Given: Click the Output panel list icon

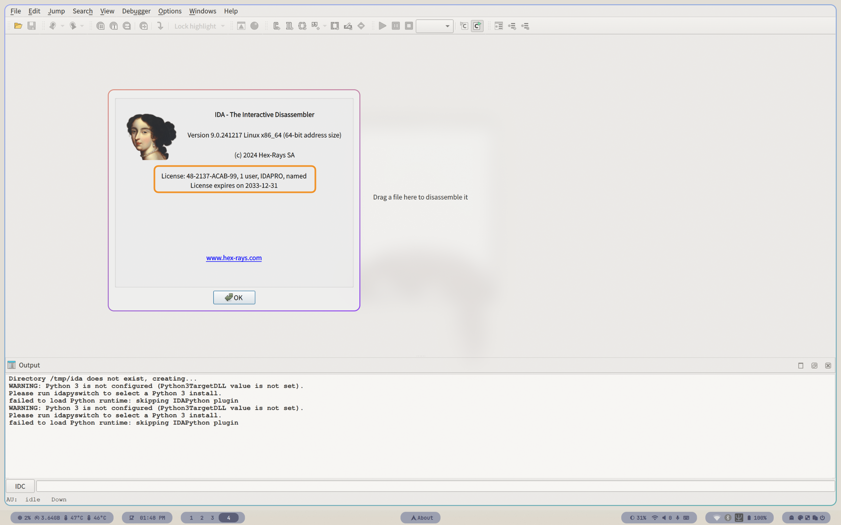Looking at the screenshot, I should (11, 365).
